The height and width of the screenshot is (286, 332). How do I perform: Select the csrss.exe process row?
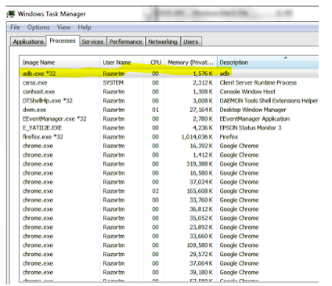tap(169, 83)
